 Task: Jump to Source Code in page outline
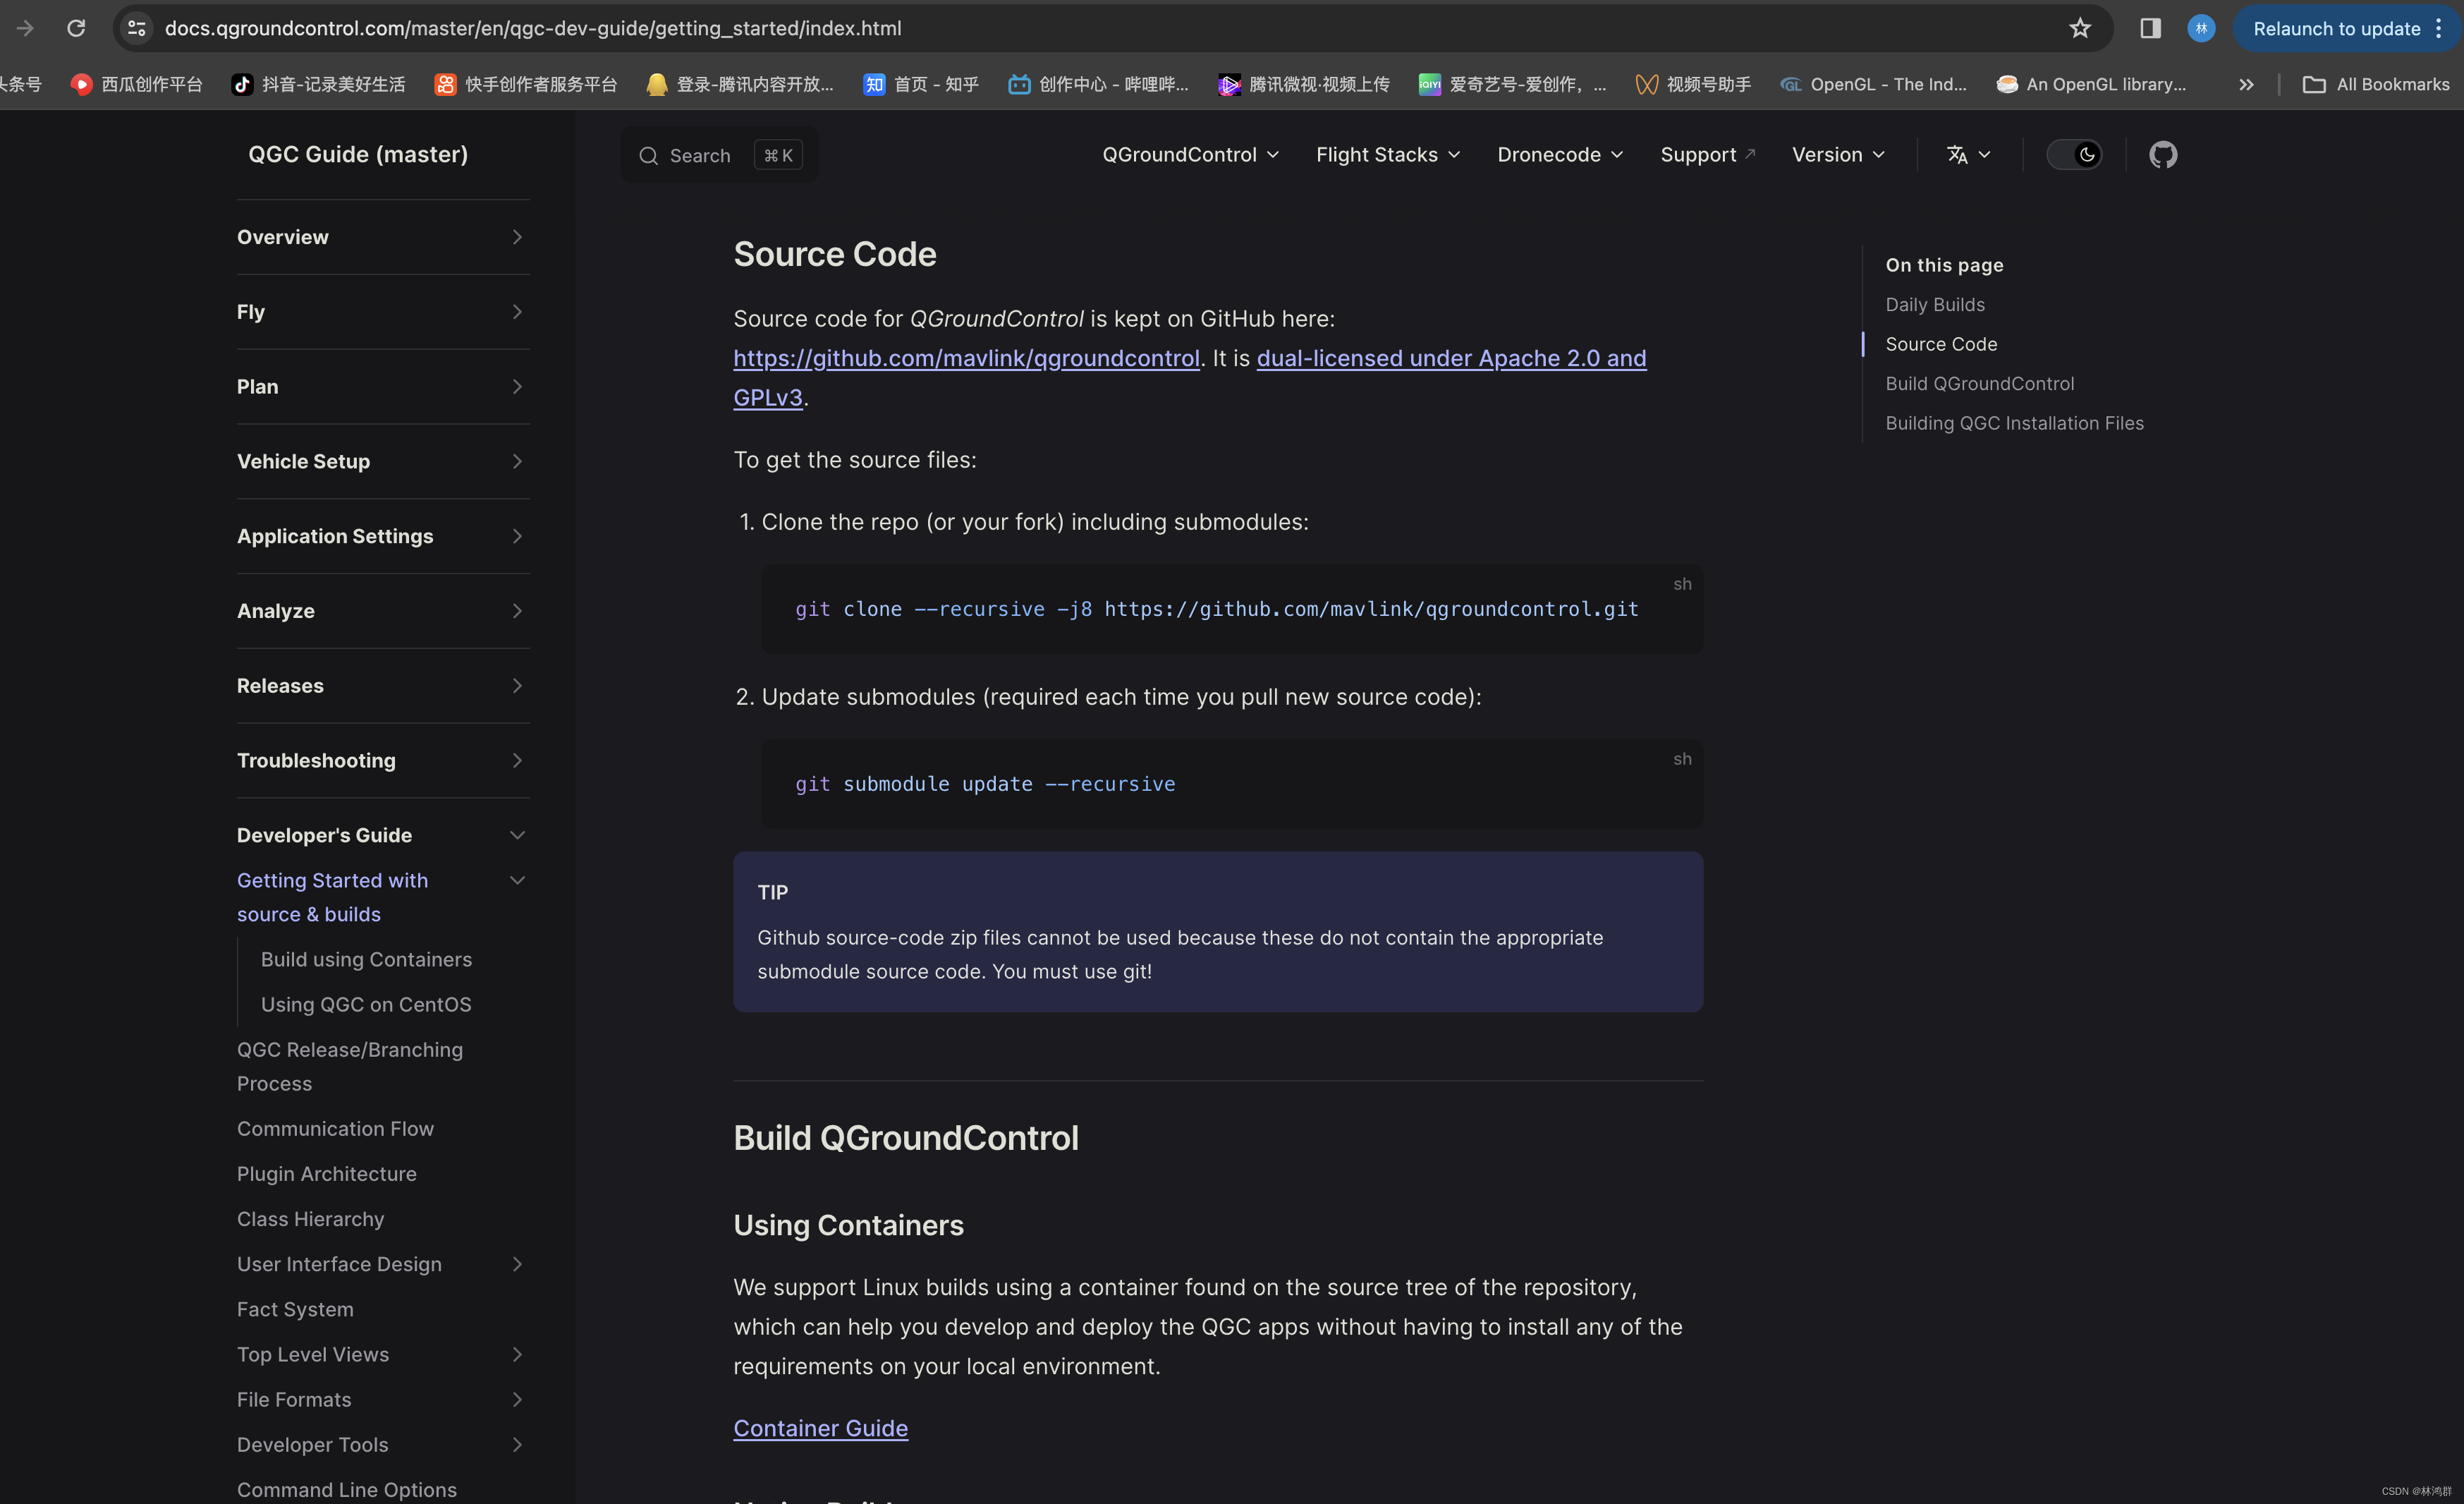(x=1940, y=344)
